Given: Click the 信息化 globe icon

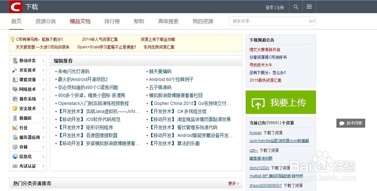Looking at the screenshot, I should pyautogui.click(x=15, y=157).
